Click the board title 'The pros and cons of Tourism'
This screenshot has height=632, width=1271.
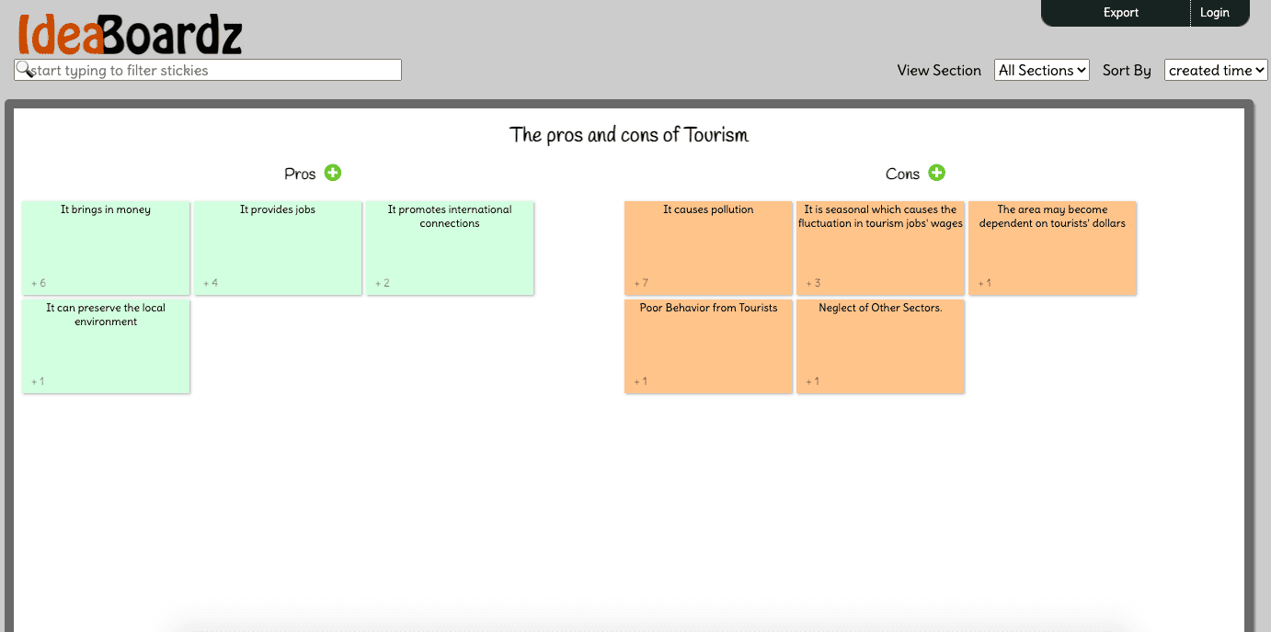pyautogui.click(x=629, y=135)
